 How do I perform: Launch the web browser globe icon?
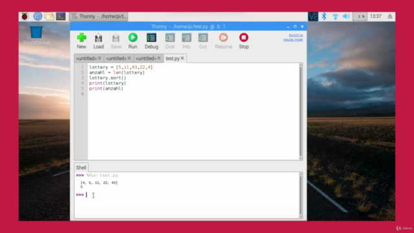[38, 16]
